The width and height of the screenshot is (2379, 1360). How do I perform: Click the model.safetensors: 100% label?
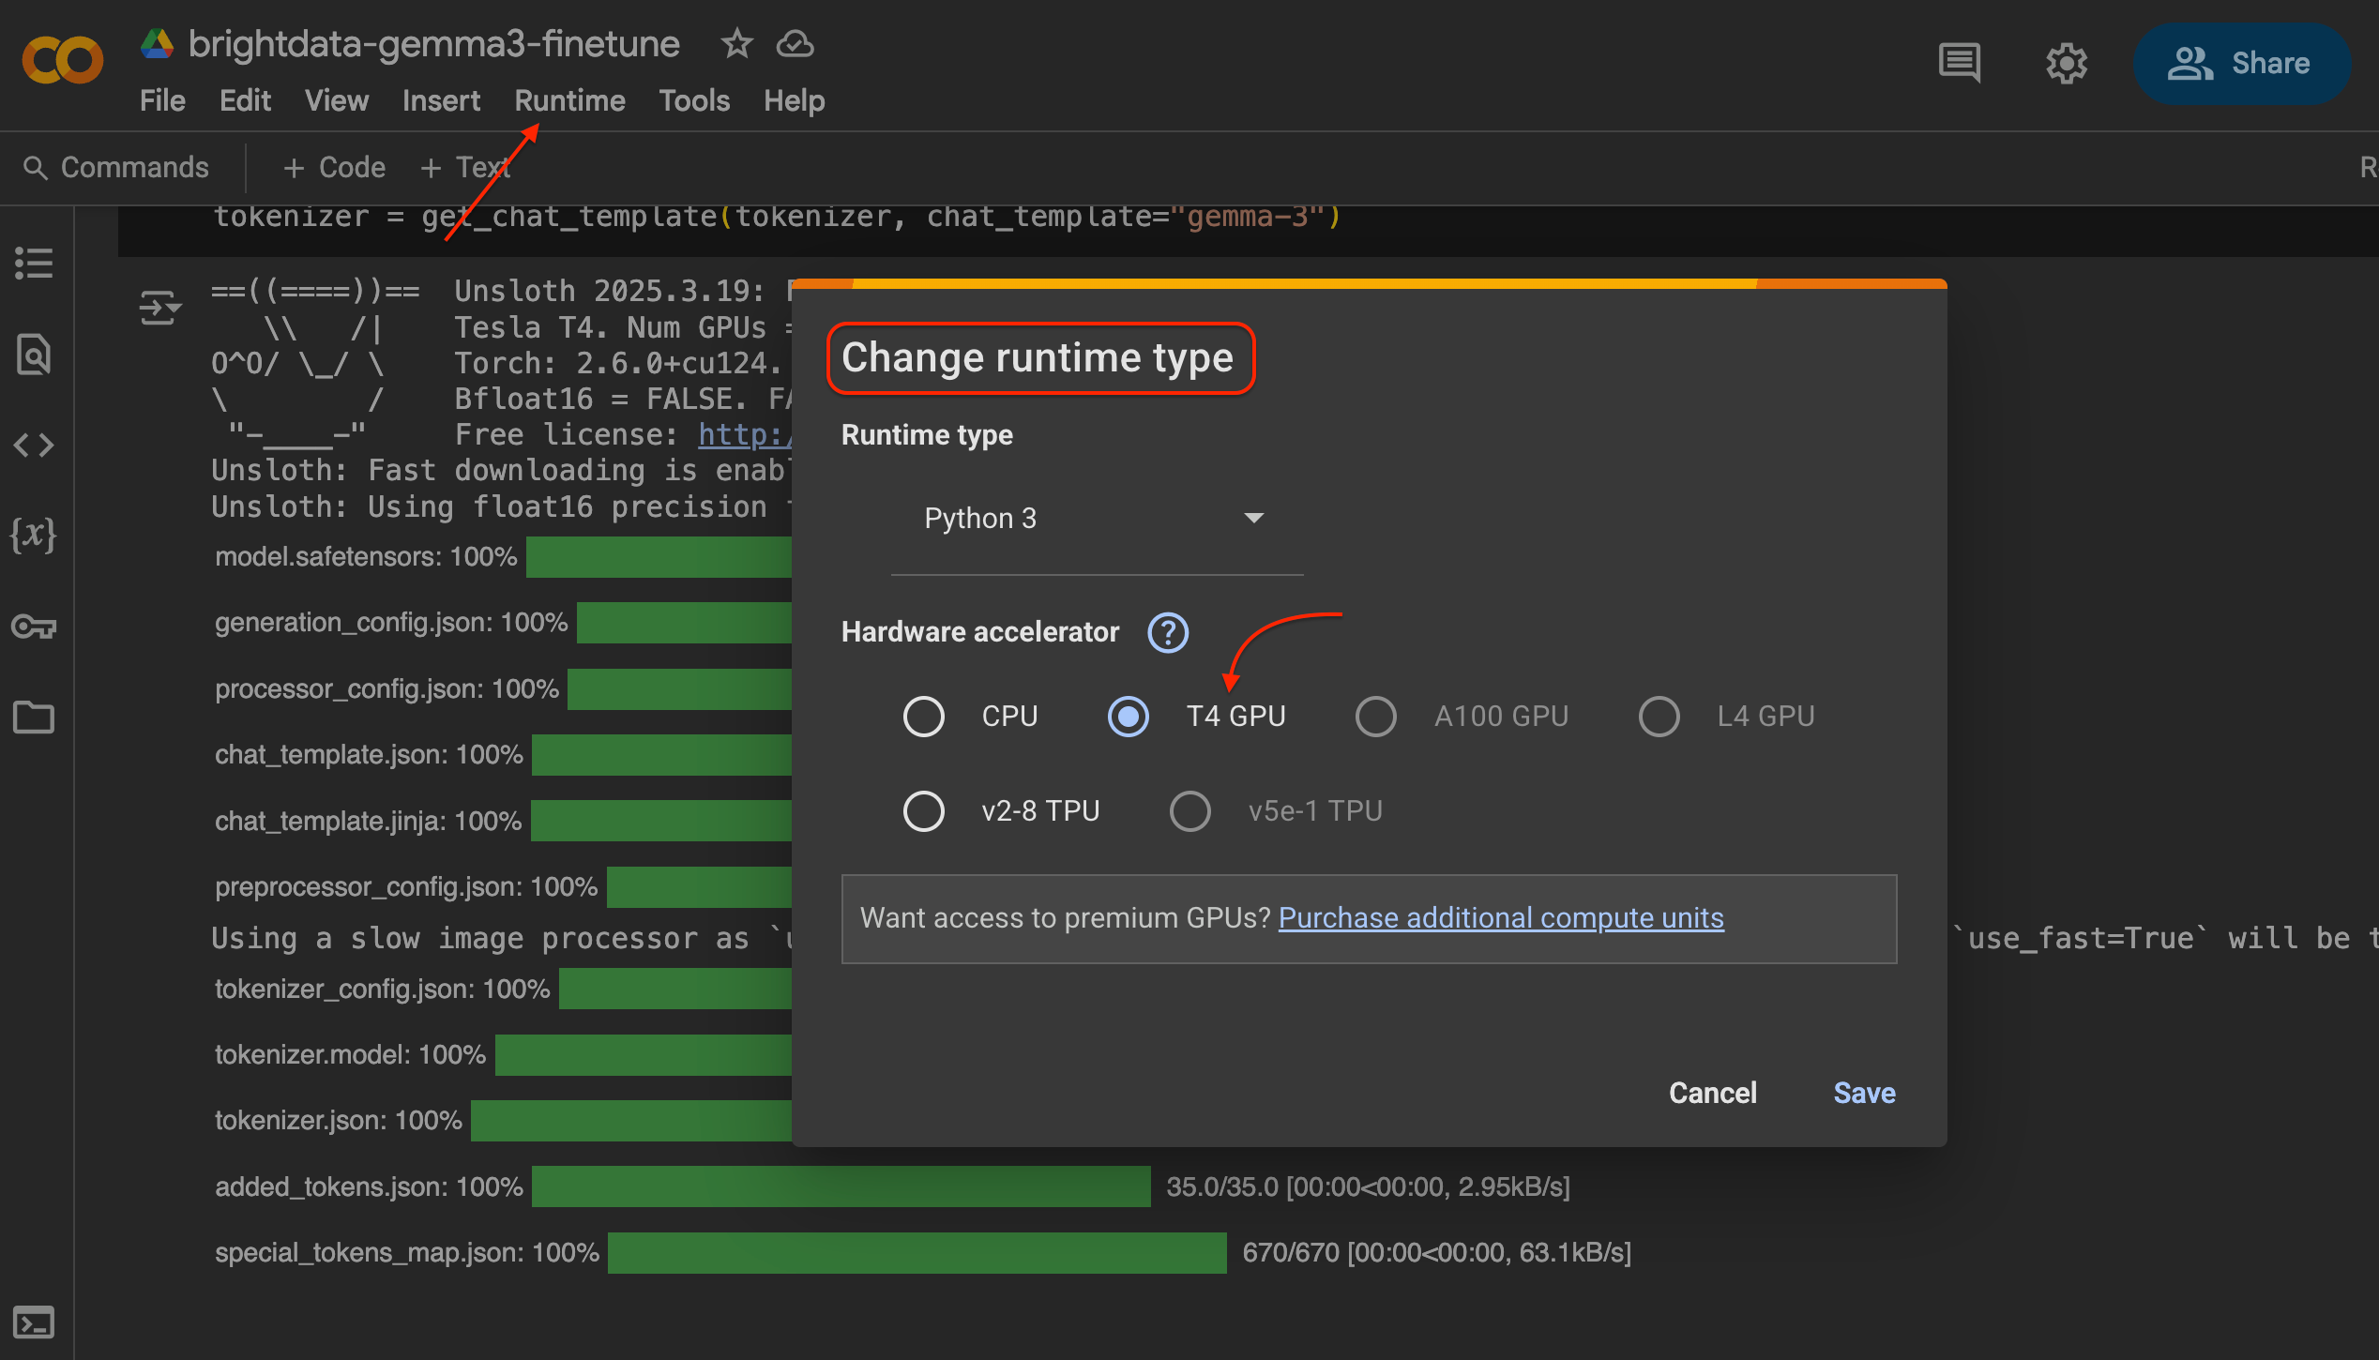366,557
